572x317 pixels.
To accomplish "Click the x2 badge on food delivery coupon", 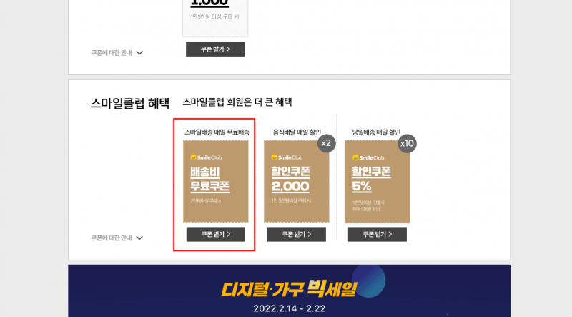I will coord(326,143).
